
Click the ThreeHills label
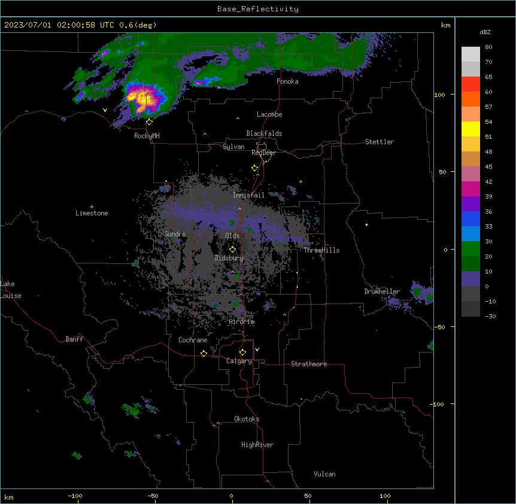[x=321, y=250]
